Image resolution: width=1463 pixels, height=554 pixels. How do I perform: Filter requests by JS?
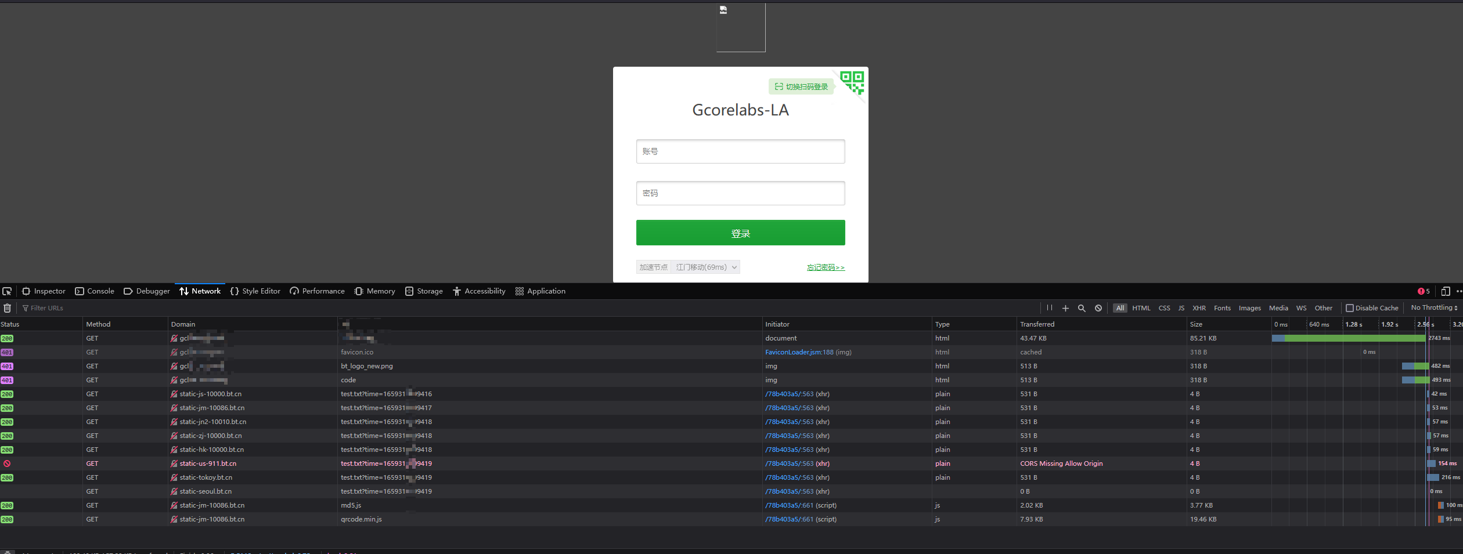1181,308
